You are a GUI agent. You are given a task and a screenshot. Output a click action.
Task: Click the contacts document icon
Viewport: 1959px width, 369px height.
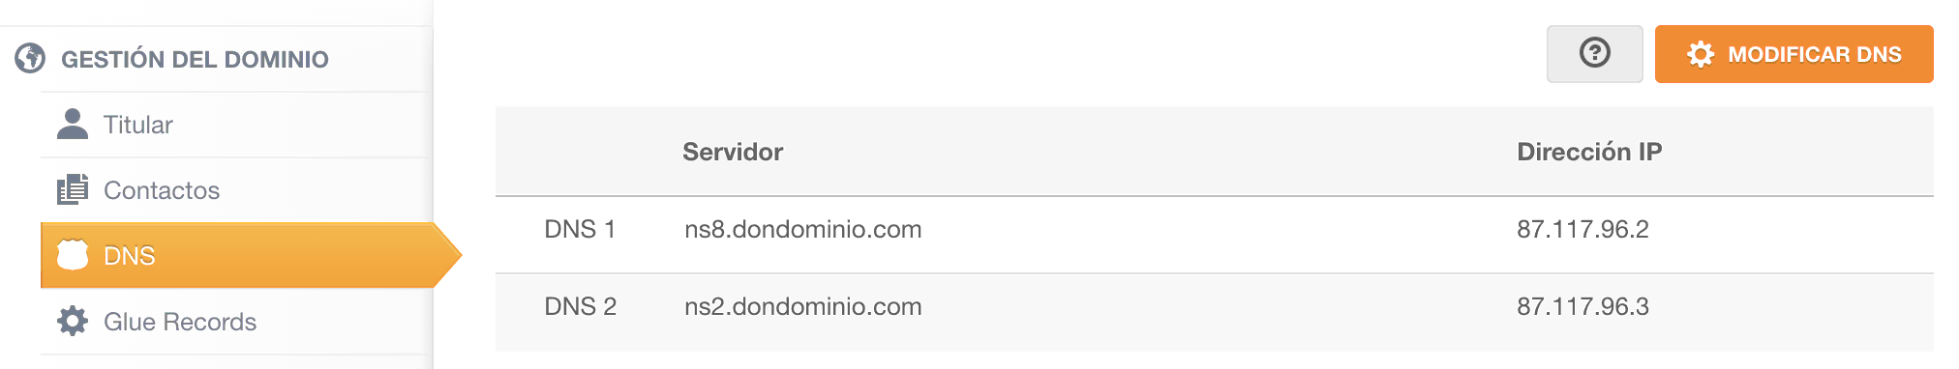point(73,189)
